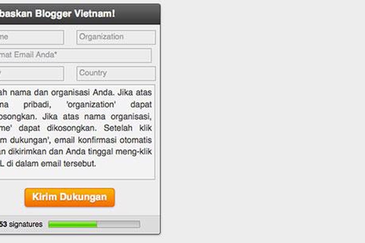Click the partially visible Name field

click(32, 37)
